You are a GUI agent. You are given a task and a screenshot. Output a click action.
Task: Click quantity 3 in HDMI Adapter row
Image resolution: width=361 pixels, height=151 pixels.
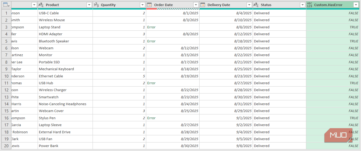[119, 34]
